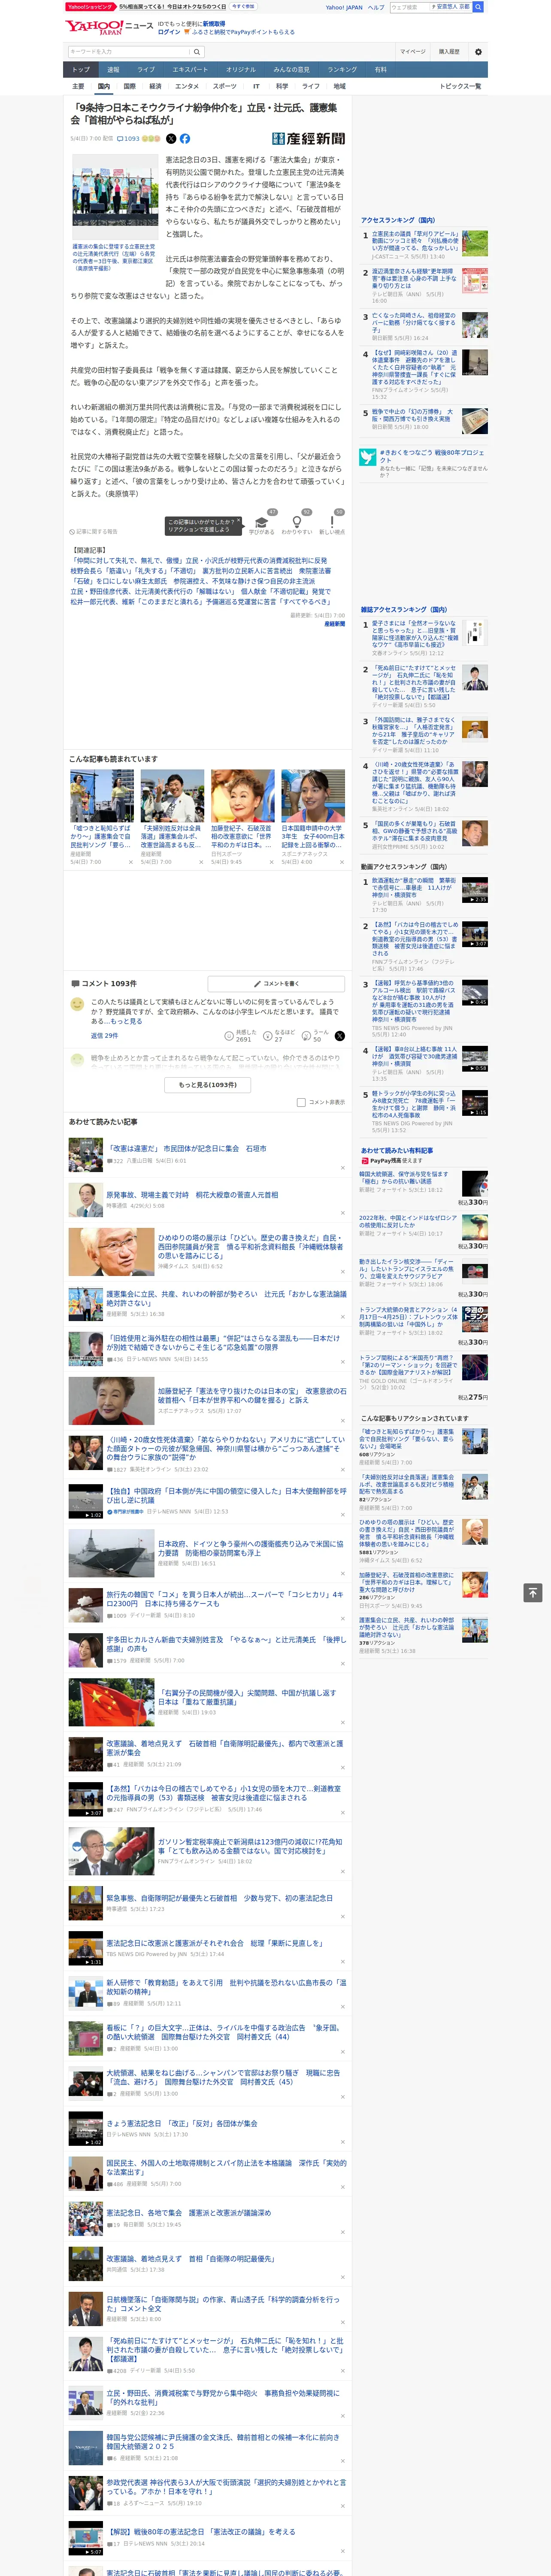Click the 今すぐ参加 badge in top banner

[x=243, y=6]
